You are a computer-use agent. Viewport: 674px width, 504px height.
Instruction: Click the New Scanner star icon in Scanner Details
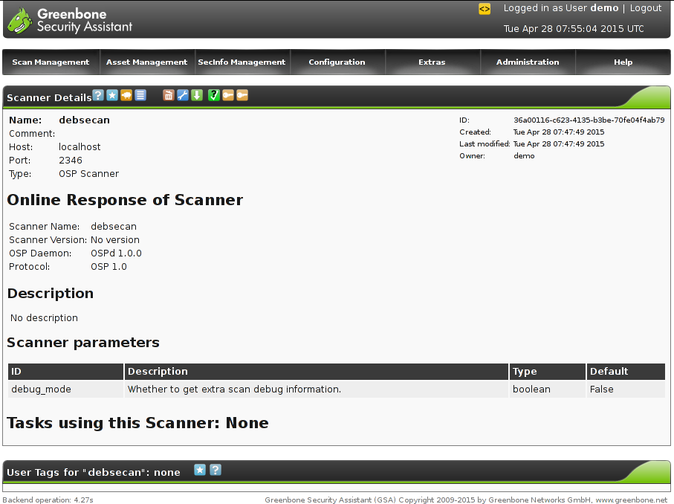[112, 95]
